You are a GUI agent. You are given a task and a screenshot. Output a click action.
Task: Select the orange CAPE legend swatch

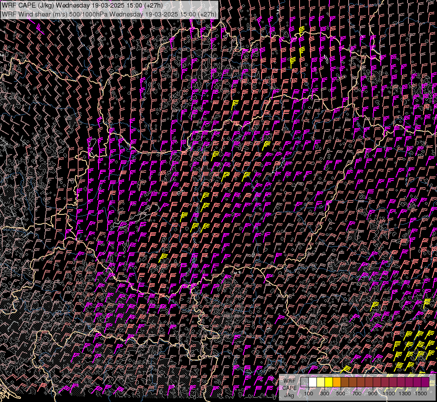point(337,382)
